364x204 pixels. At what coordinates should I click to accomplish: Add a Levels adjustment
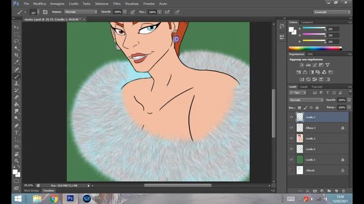(308, 65)
